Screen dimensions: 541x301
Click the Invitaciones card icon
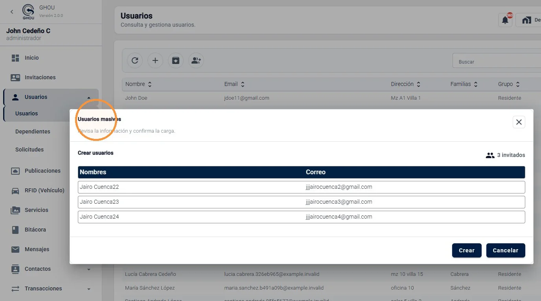click(x=15, y=77)
